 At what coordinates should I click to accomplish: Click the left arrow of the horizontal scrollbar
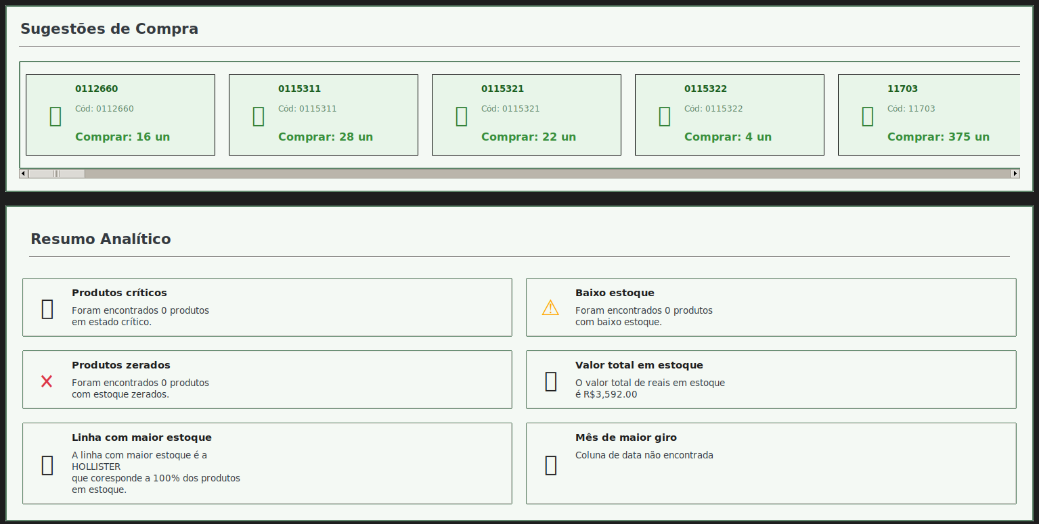(x=24, y=174)
